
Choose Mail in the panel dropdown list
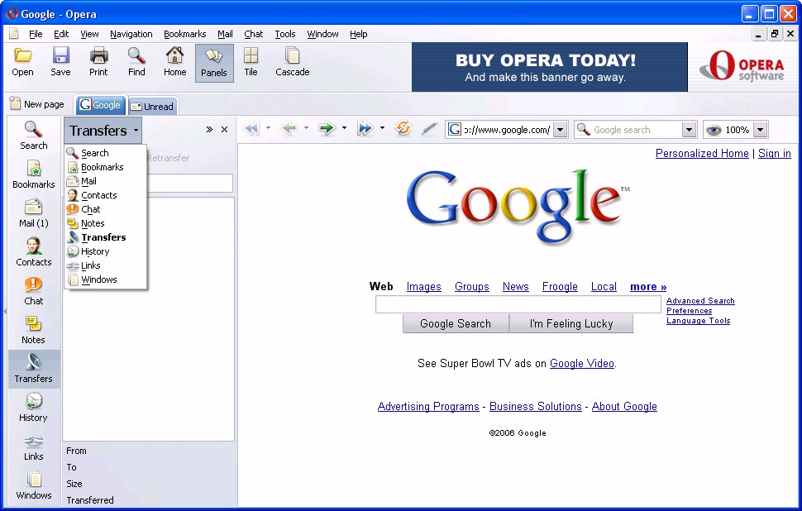click(106, 181)
